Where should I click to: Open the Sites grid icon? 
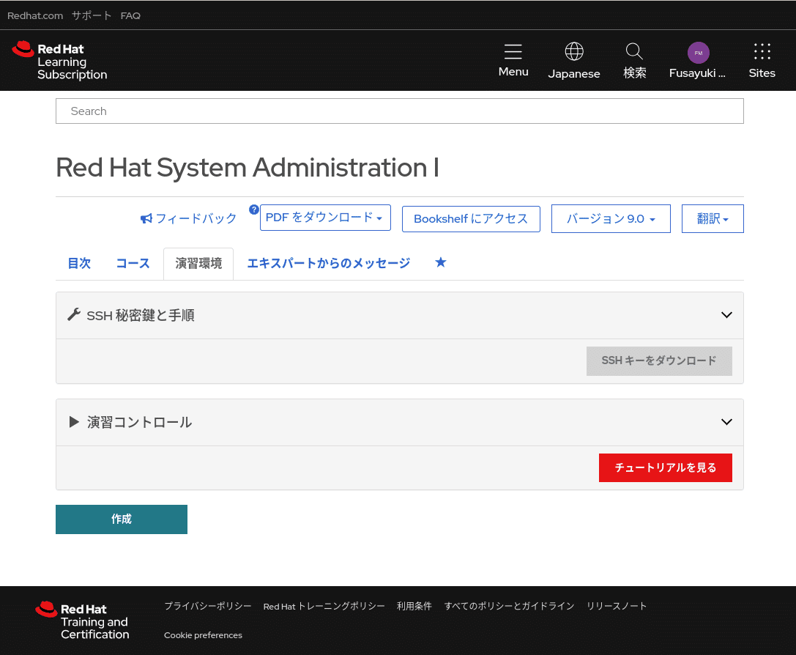(762, 51)
